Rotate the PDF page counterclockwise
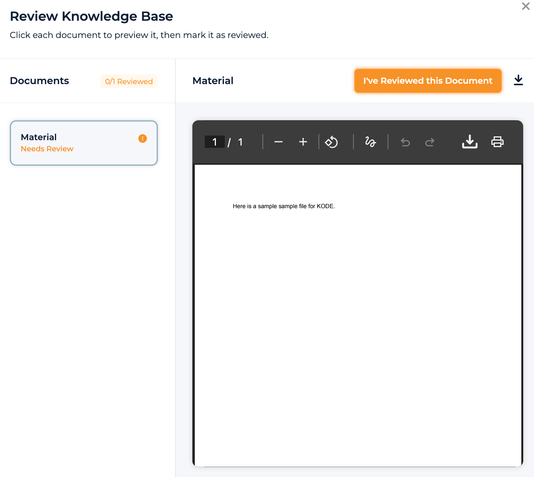Screen dimensions: 534x477 tap(331, 142)
